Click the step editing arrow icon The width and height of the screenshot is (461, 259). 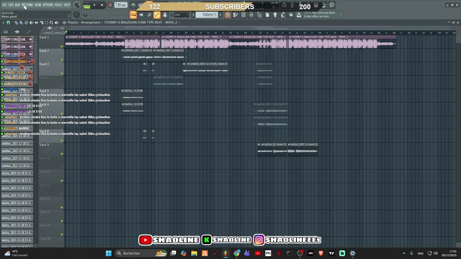coord(141,15)
